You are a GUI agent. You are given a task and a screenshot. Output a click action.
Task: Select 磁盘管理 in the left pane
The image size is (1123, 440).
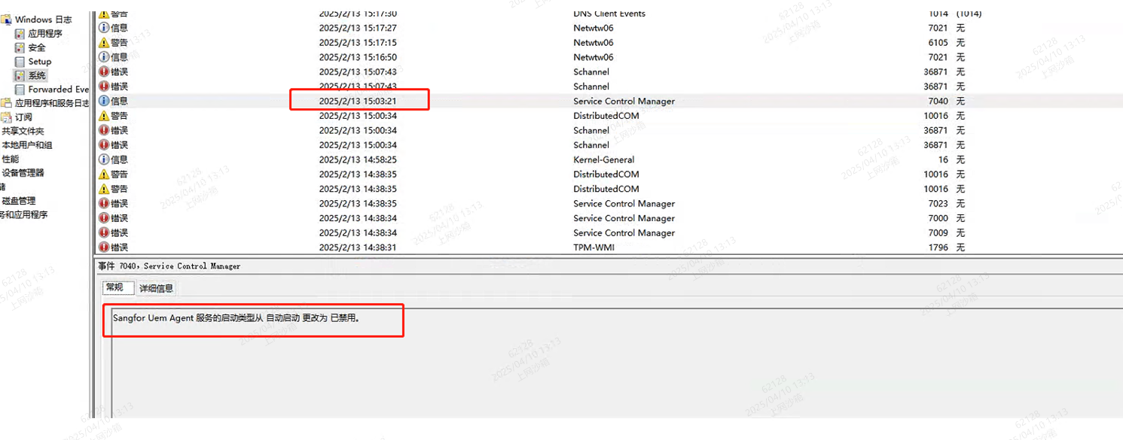(18, 201)
